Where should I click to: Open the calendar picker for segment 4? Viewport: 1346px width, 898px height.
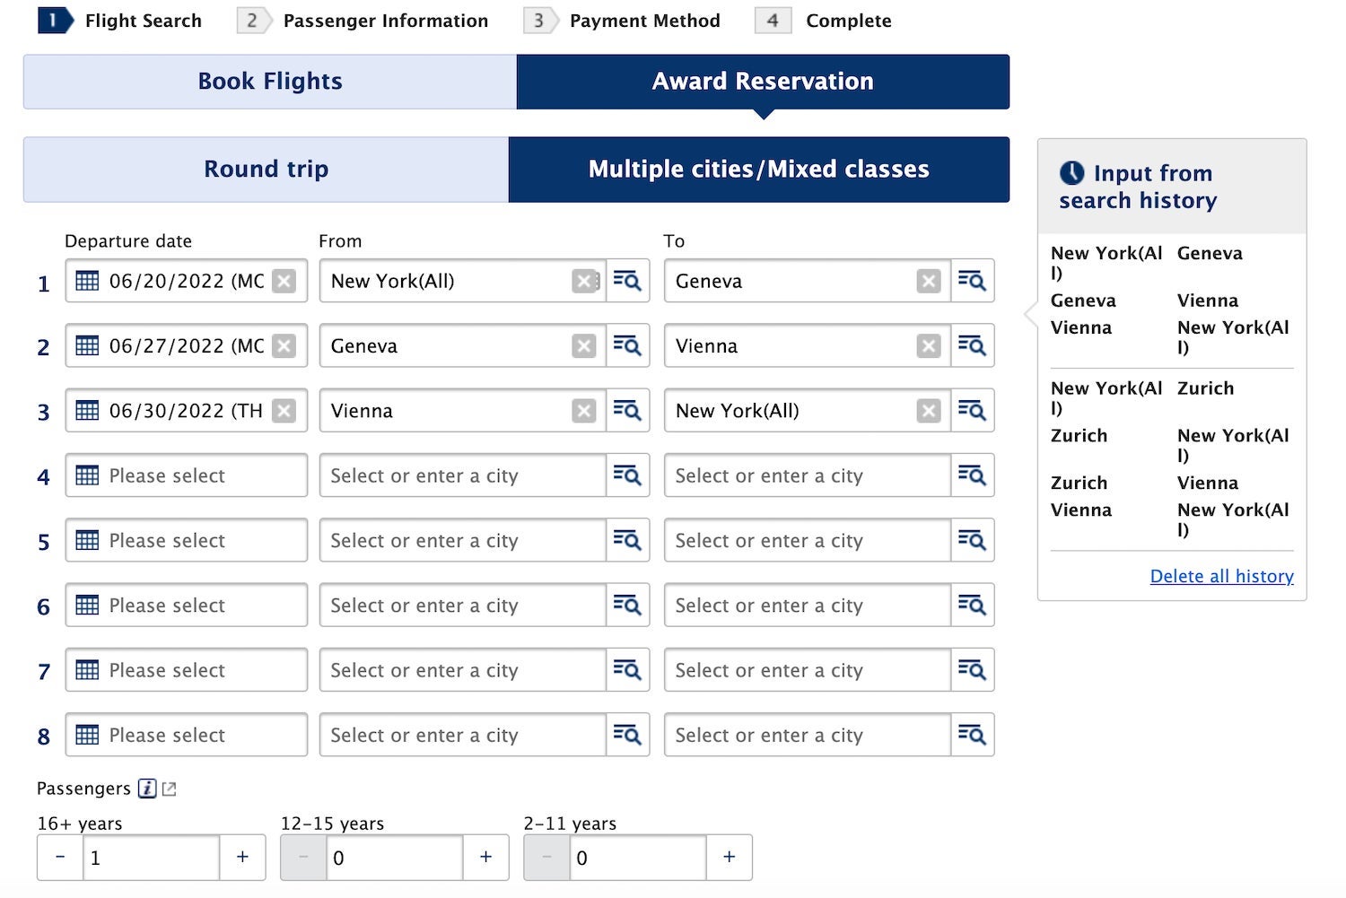86,475
